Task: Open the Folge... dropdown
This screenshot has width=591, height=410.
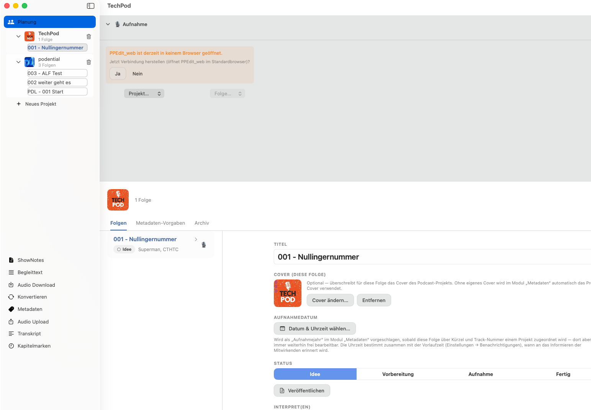Action: tap(228, 93)
